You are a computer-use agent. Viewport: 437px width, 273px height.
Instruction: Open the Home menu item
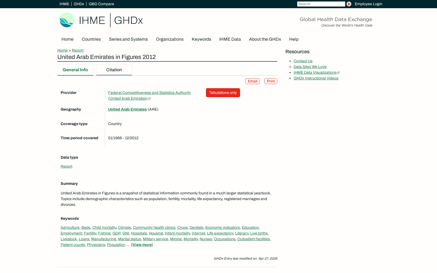(67, 39)
